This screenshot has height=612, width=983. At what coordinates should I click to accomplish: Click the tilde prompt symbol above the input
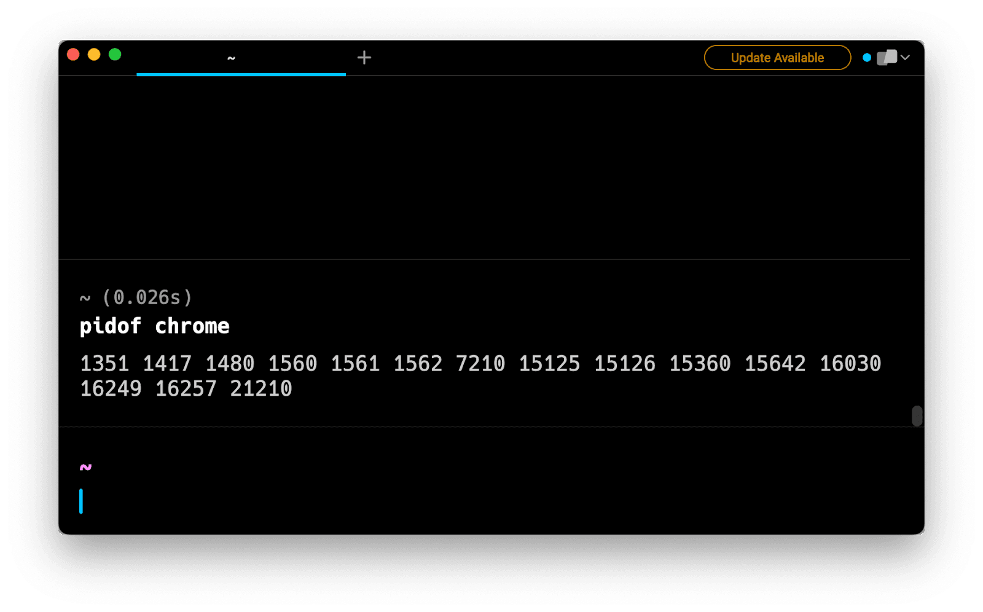coord(85,466)
